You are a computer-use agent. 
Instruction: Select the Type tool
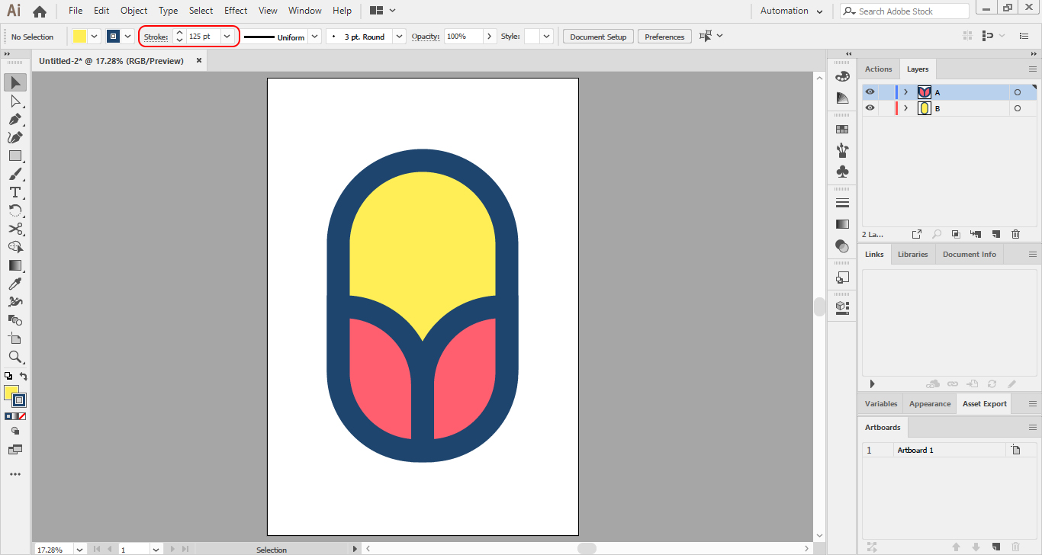(x=15, y=192)
